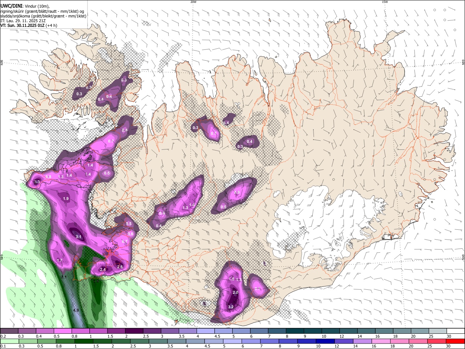
Task: Click the bright red 30 swatch in lower legend row
Action: [455, 341]
